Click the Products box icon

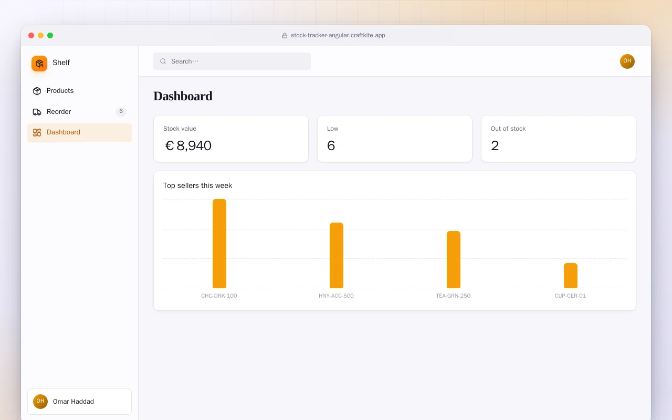click(37, 91)
